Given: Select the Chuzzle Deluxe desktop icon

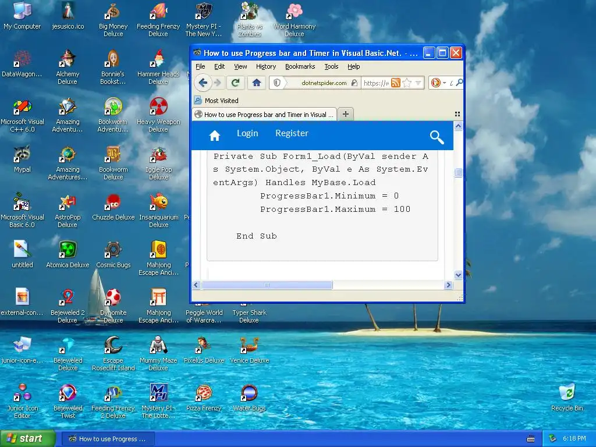Looking at the screenshot, I should [113, 207].
